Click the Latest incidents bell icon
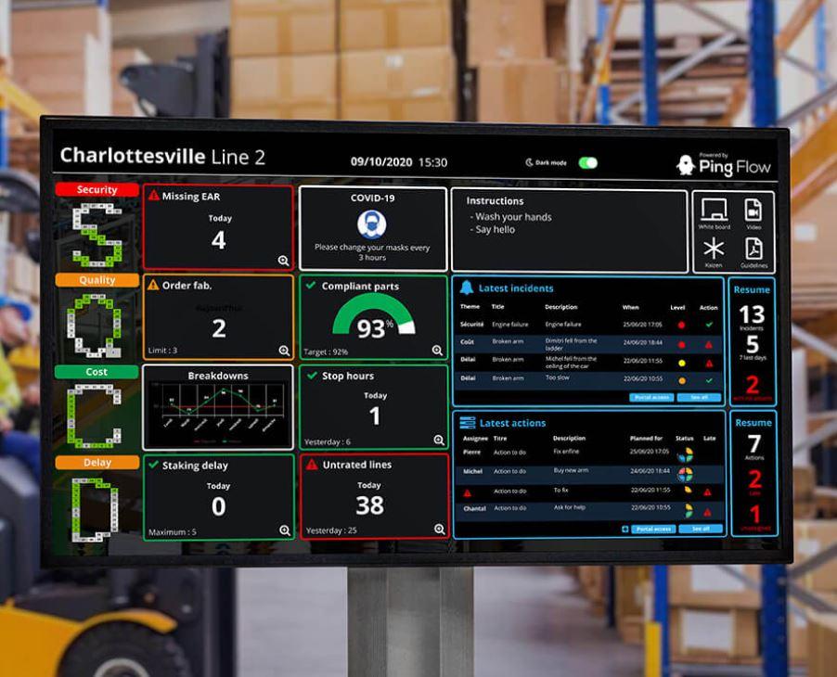 tap(466, 287)
